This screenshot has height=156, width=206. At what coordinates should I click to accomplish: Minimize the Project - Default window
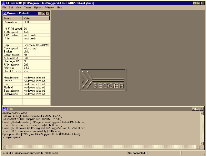click(x=40, y=13)
